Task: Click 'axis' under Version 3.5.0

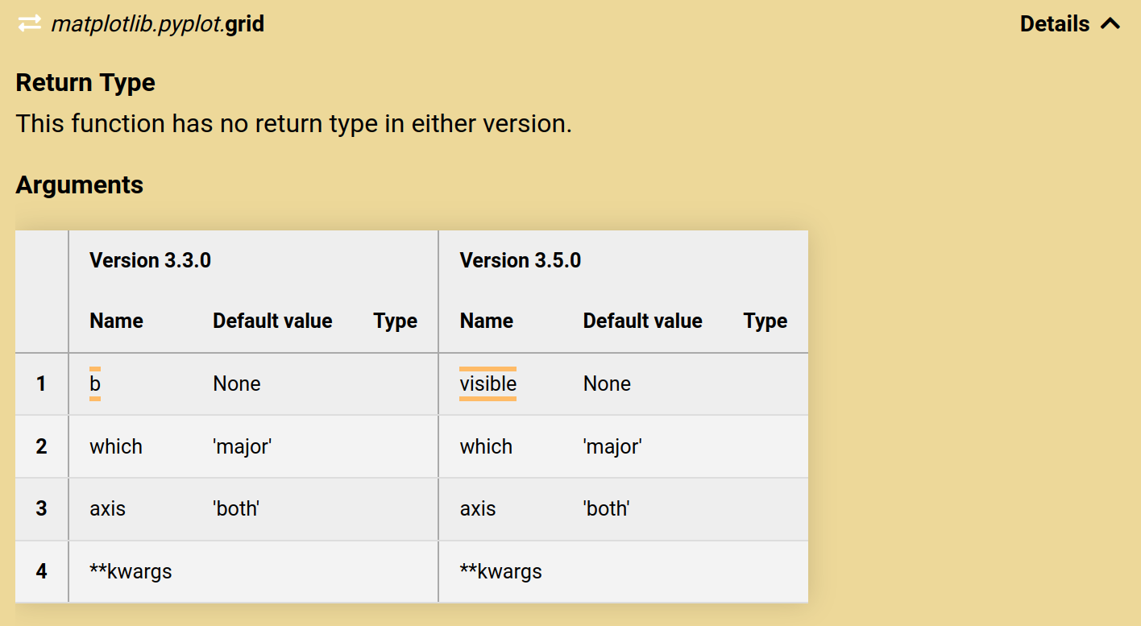Action: [478, 509]
